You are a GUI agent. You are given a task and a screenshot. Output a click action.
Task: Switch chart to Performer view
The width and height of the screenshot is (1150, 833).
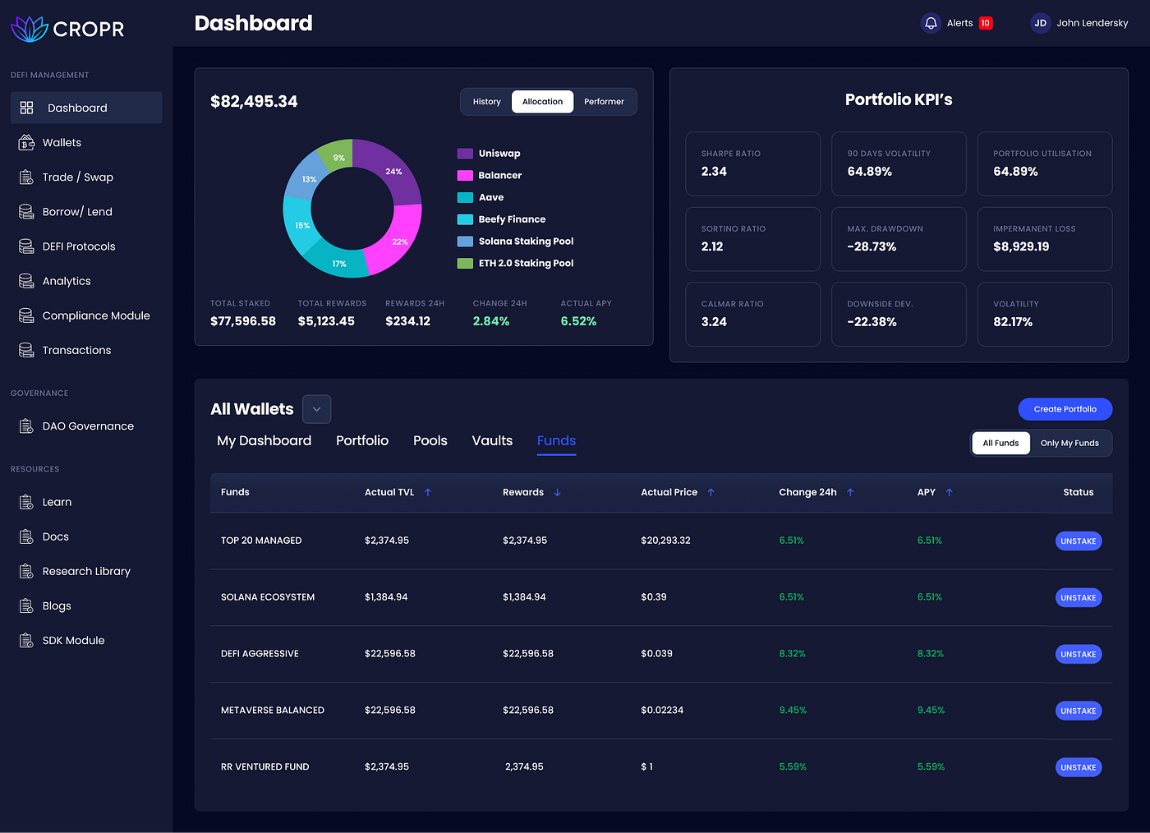pyautogui.click(x=605, y=102)
